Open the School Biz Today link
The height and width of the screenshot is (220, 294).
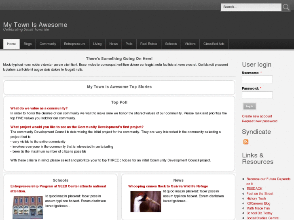pos(259,213)
